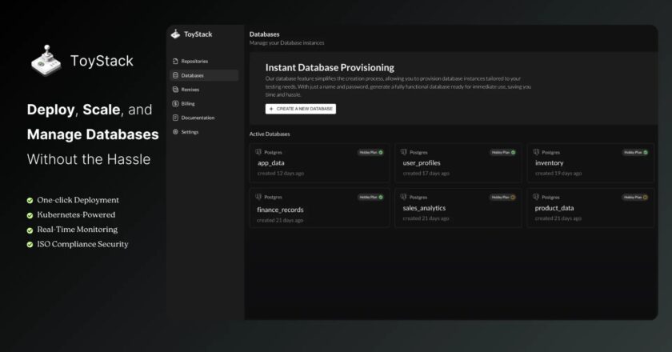The height and width of the screenshot is (352, 672).
Task: Click the Remixes sidebar icon
Action: (x=175, y=90)
